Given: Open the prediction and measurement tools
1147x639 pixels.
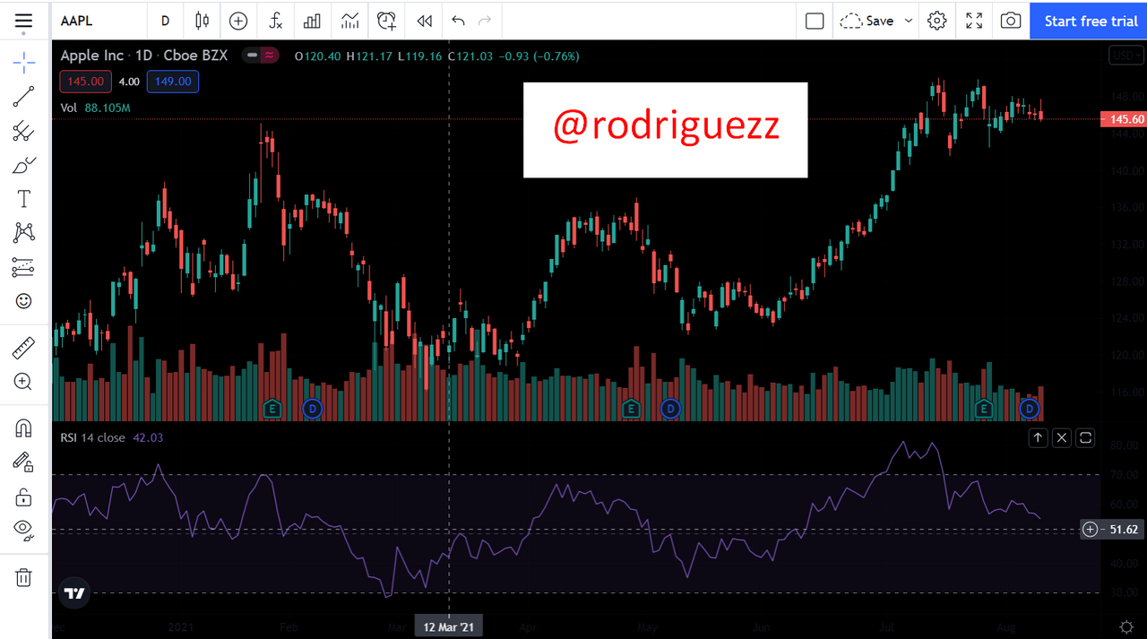Looking at the screenshot, I should 24,267.
